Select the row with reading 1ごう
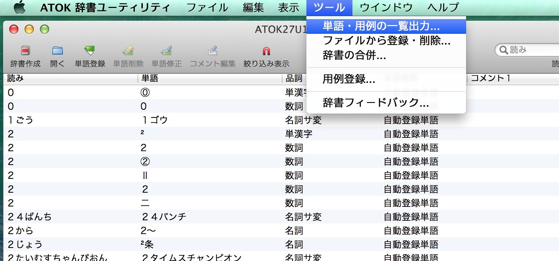 [281, 120]
